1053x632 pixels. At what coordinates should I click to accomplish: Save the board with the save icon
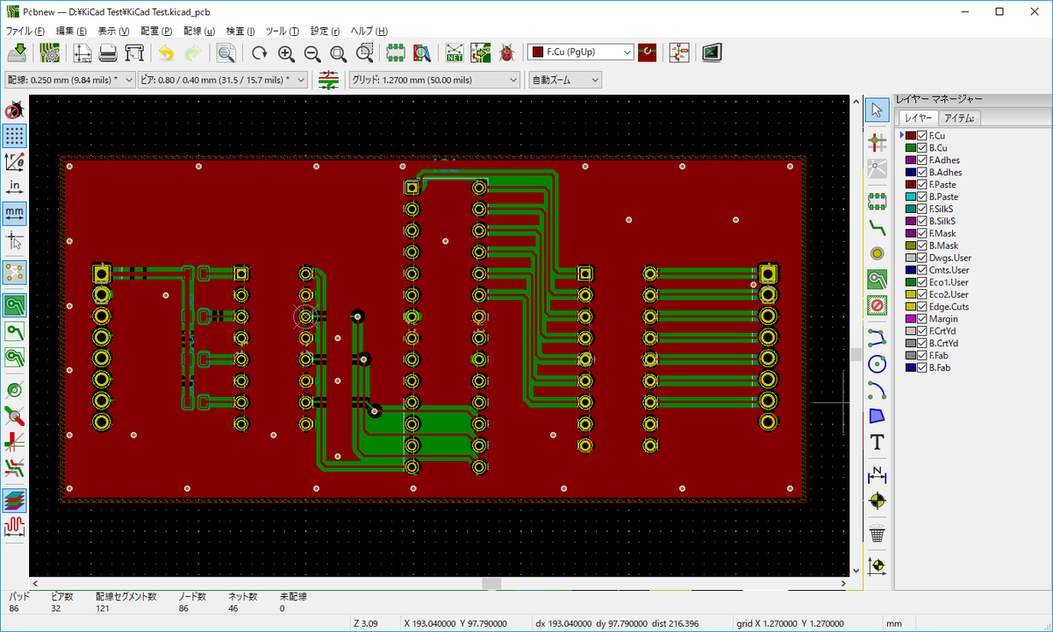point(16,53)
